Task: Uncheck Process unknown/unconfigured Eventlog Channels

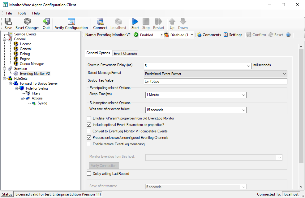Action: [x=89, y=138]
